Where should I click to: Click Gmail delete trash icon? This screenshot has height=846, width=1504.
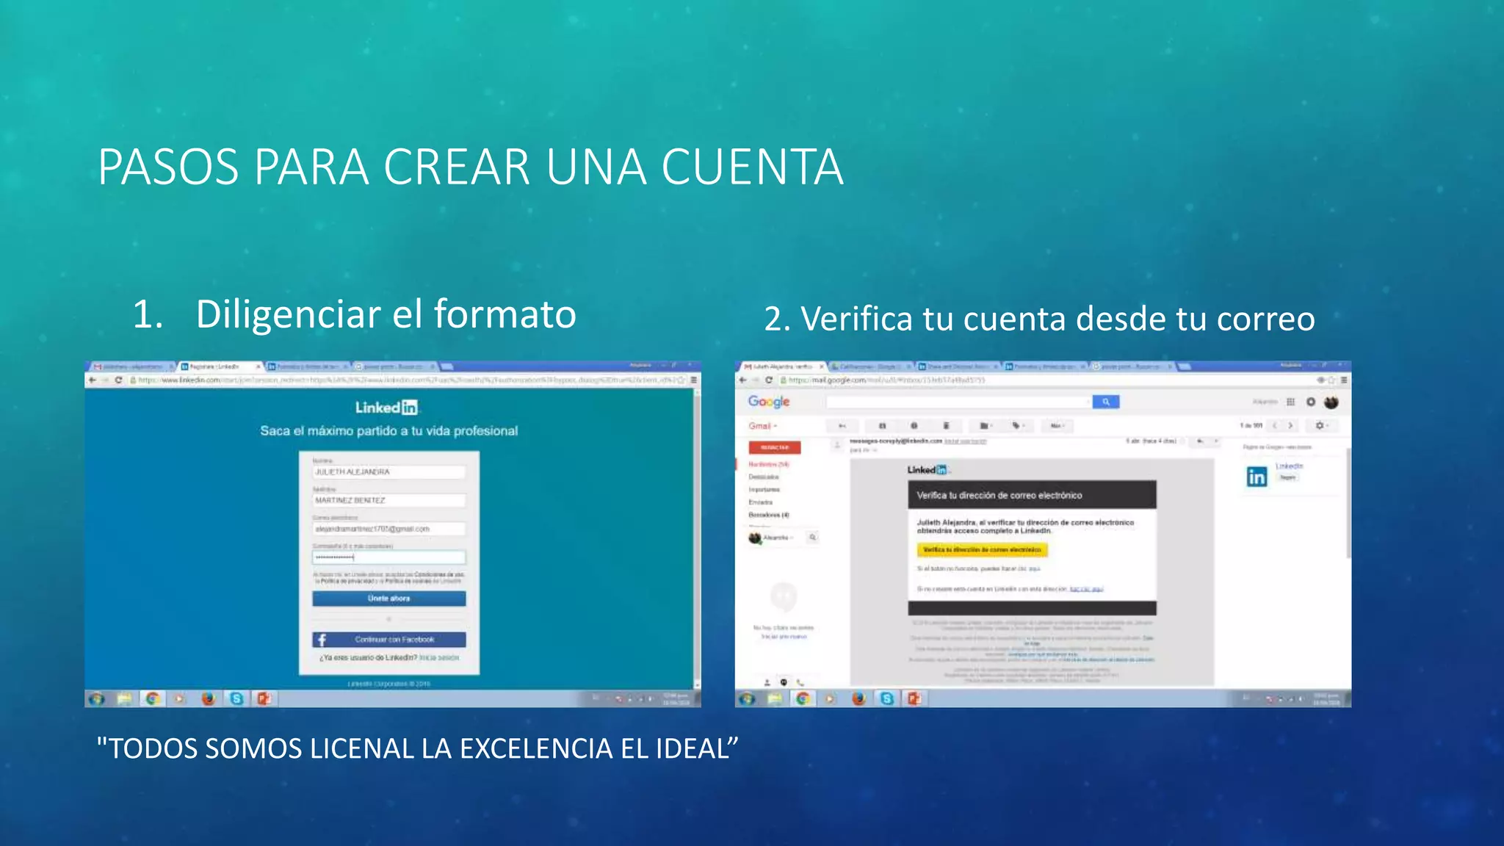tap(946, 426)
